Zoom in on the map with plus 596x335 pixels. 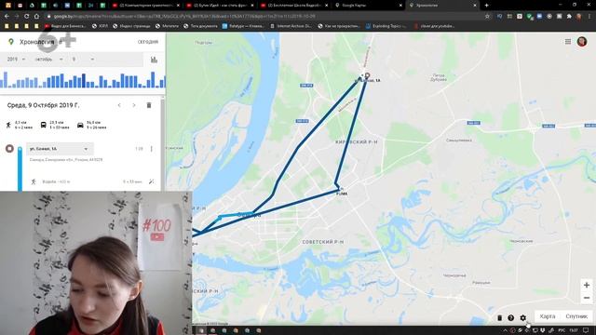pos(587,285)
